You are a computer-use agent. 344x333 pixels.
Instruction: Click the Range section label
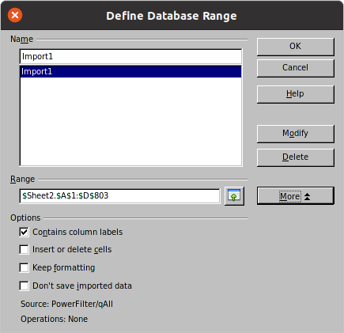tap(22, 179)
